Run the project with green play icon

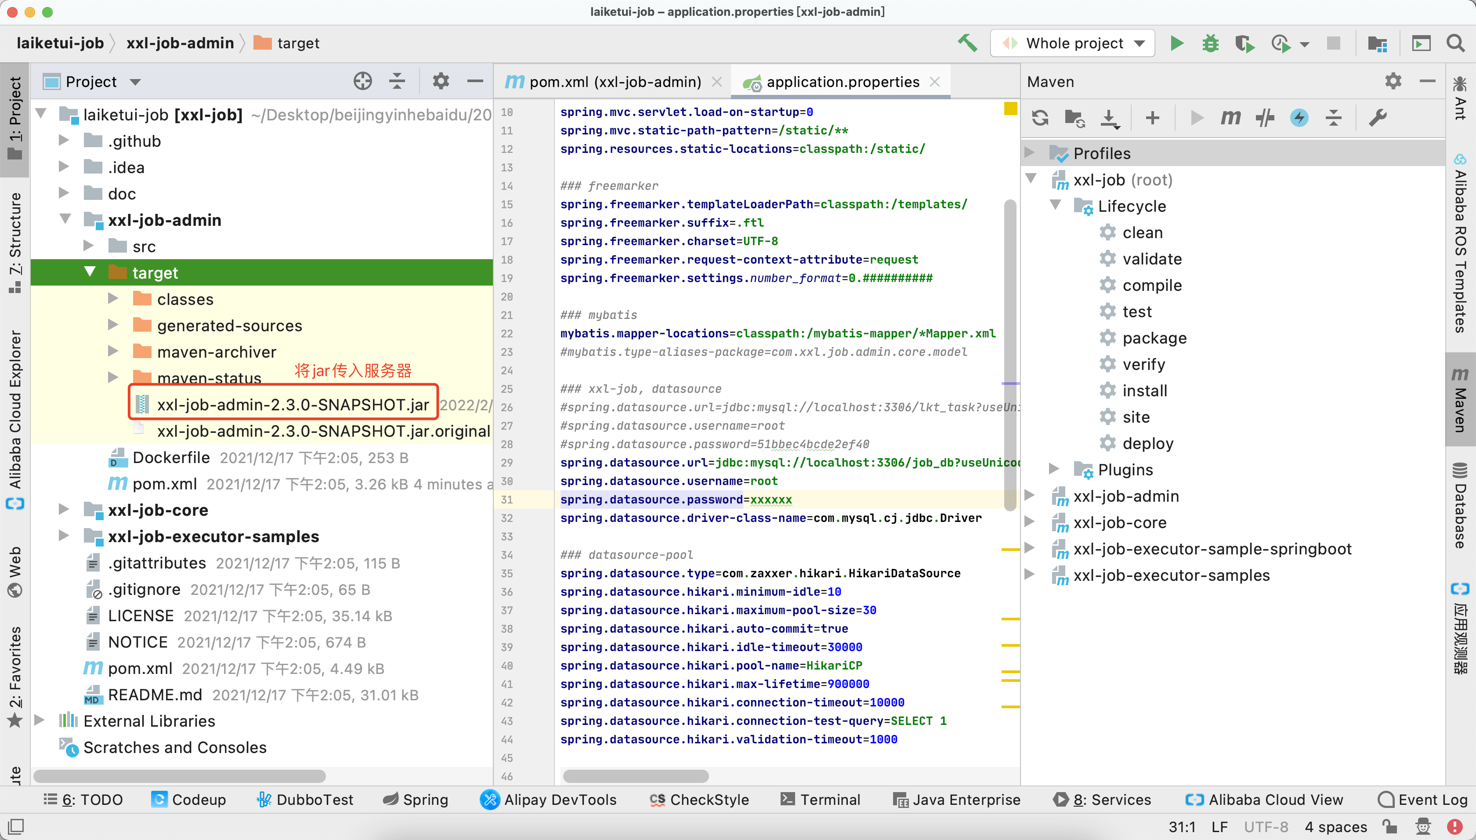pyautogui.click(x=1177, y=43)
